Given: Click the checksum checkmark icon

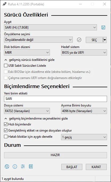Looking at the screenshot, I should [x=79, y=40].
